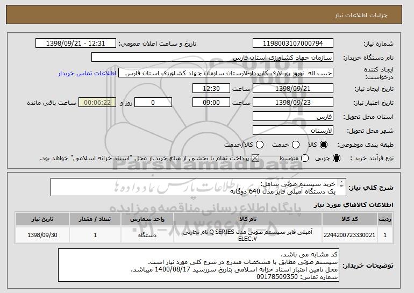Select the متوسط purchase type radio
This screenshot has width=414, height=293.
[x=305, y=158]
